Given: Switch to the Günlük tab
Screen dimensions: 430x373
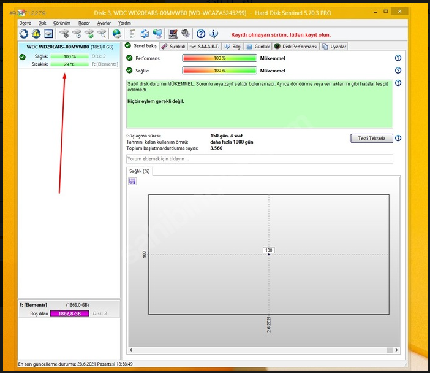Looking at the screenshot, I should click(x=258, y=47).
